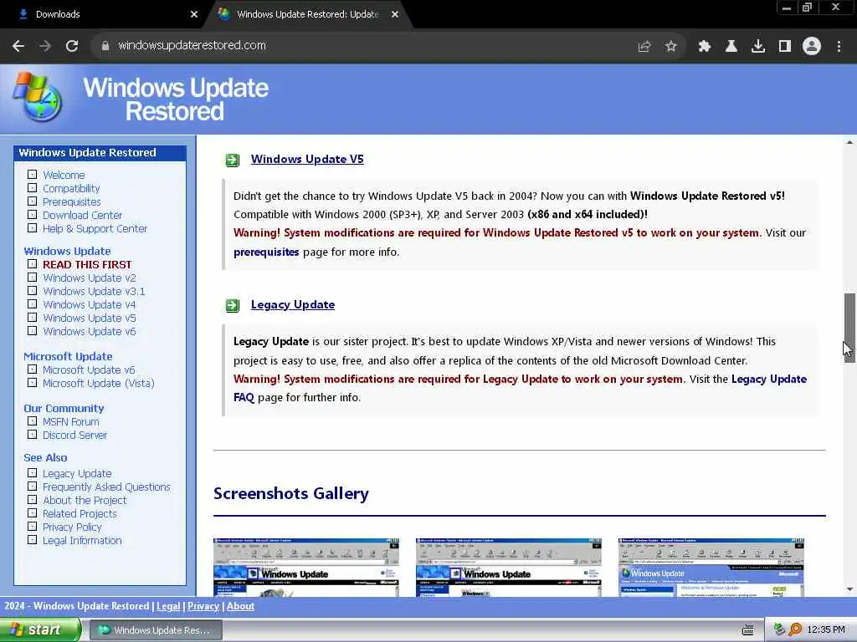The height and width of the screenshot is (642, 857).
Task: Click the padlock site info icon
Action: point(105,46)
